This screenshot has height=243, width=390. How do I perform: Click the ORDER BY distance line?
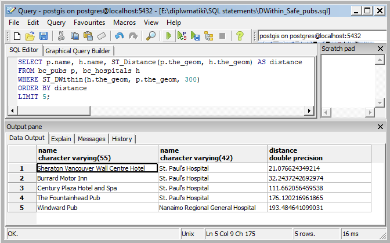tap(52, 88)
